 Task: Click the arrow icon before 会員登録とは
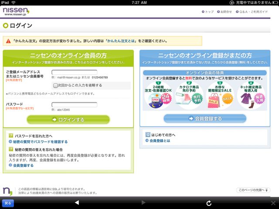147,140
